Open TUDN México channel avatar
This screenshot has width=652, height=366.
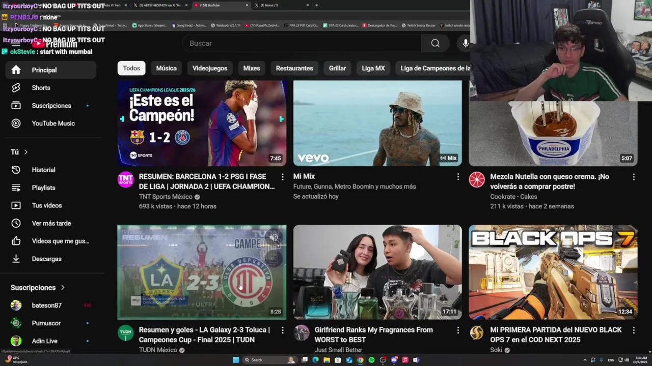point(125,333)
